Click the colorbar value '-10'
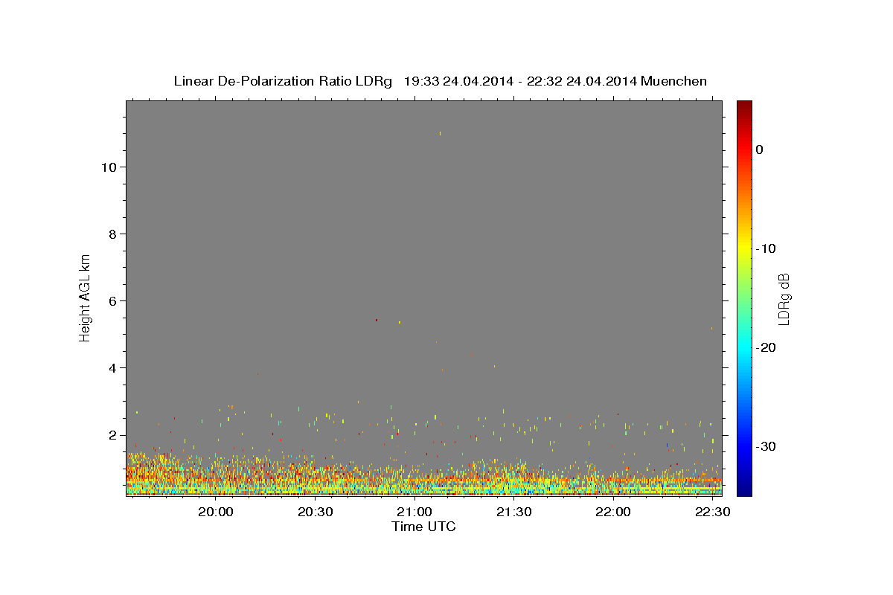Viewport: 893px width, 595px height. coord(766,248)
